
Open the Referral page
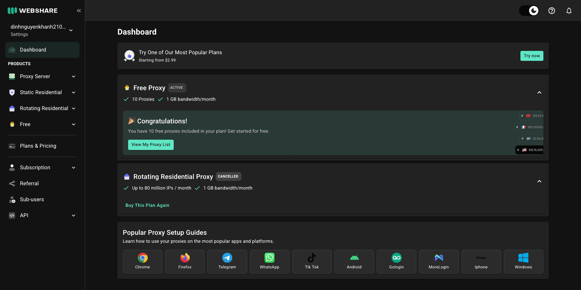(42, 184)
